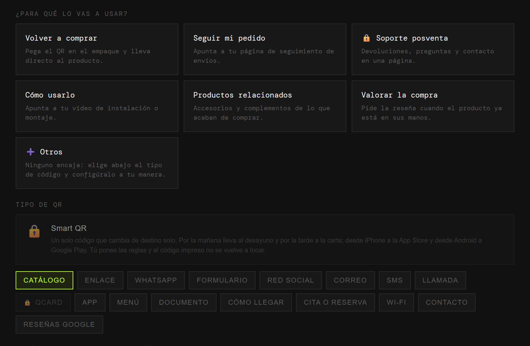The height and width of the screenshot is (346, 530).
Task: Click the locked QCARD type label
Action: coord(49,302)
